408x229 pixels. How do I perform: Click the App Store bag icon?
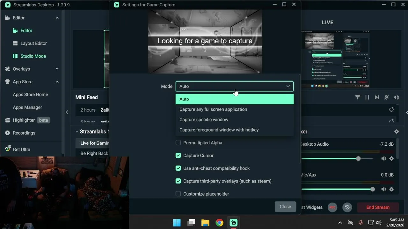(7, 82)
